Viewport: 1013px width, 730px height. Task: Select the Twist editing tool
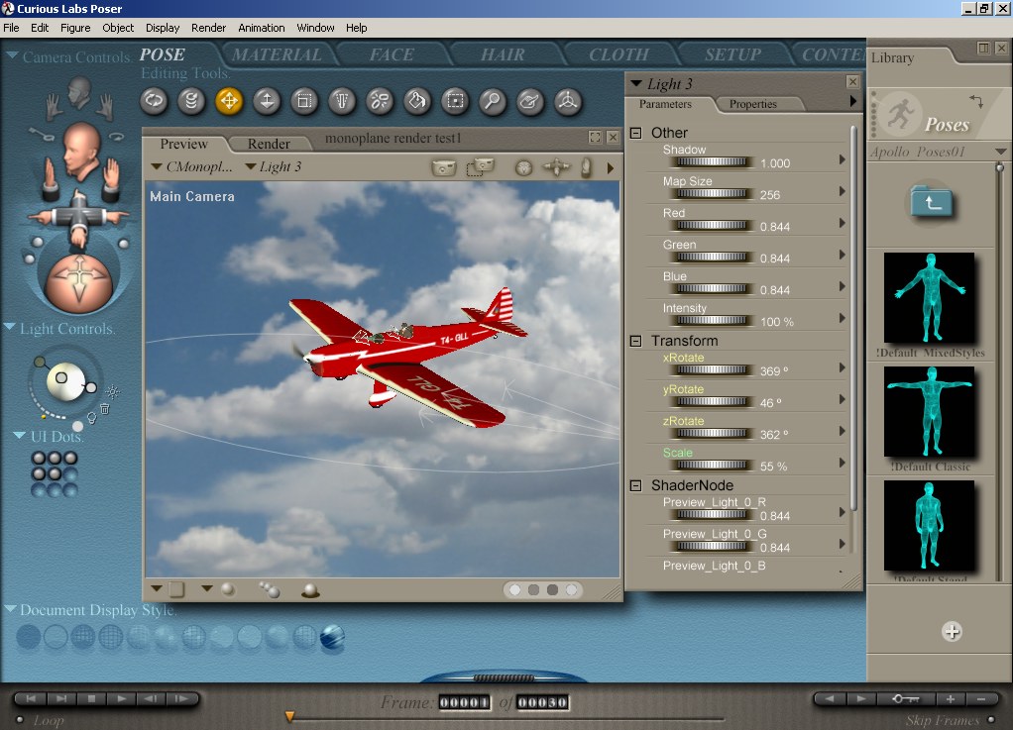(x=191, y=100)
